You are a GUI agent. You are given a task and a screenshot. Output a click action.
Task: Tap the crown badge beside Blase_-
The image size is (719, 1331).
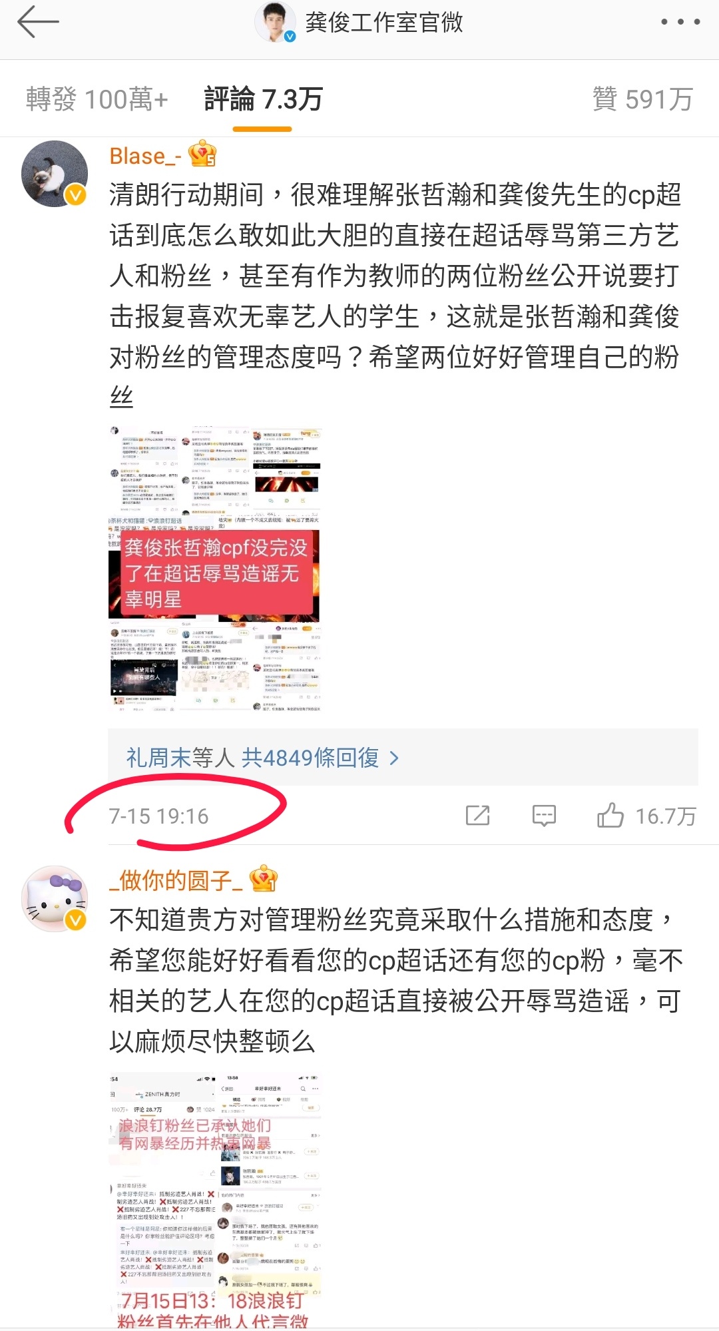202,154
